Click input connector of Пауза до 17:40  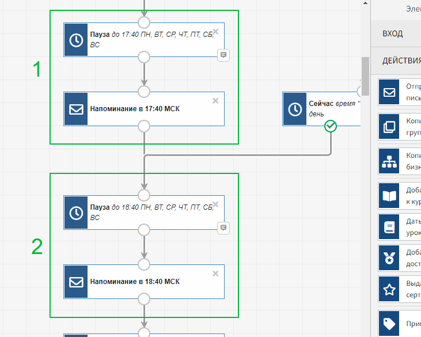[x=144, y=22]
